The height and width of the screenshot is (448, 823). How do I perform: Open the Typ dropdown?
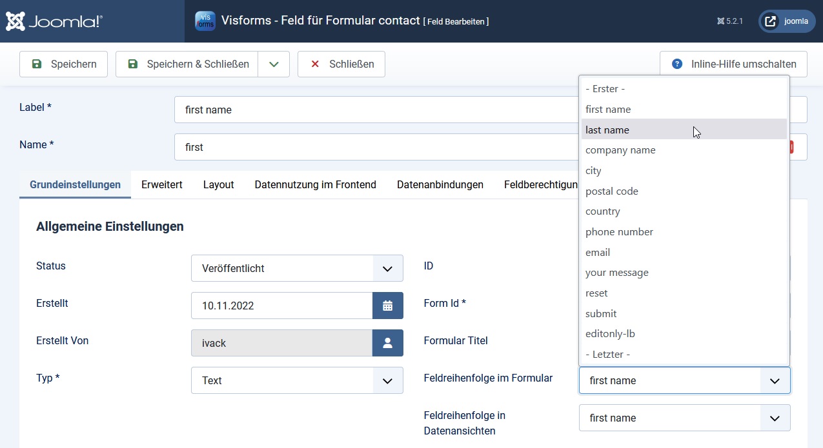pos(297,380)
